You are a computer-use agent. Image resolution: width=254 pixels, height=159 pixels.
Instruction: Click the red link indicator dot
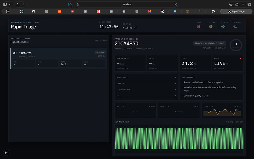click(241, 58)
